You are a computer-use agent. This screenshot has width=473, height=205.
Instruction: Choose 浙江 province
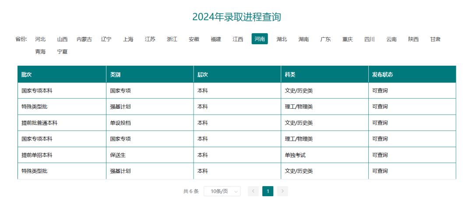pyautogui.click(x=172, y=39)
